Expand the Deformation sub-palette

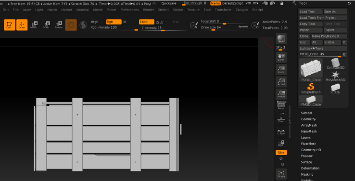pos(310,168)
